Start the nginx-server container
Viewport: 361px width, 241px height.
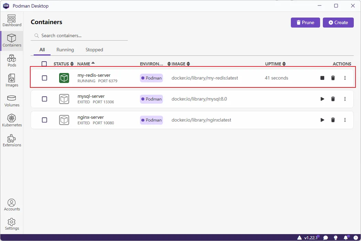322,120
